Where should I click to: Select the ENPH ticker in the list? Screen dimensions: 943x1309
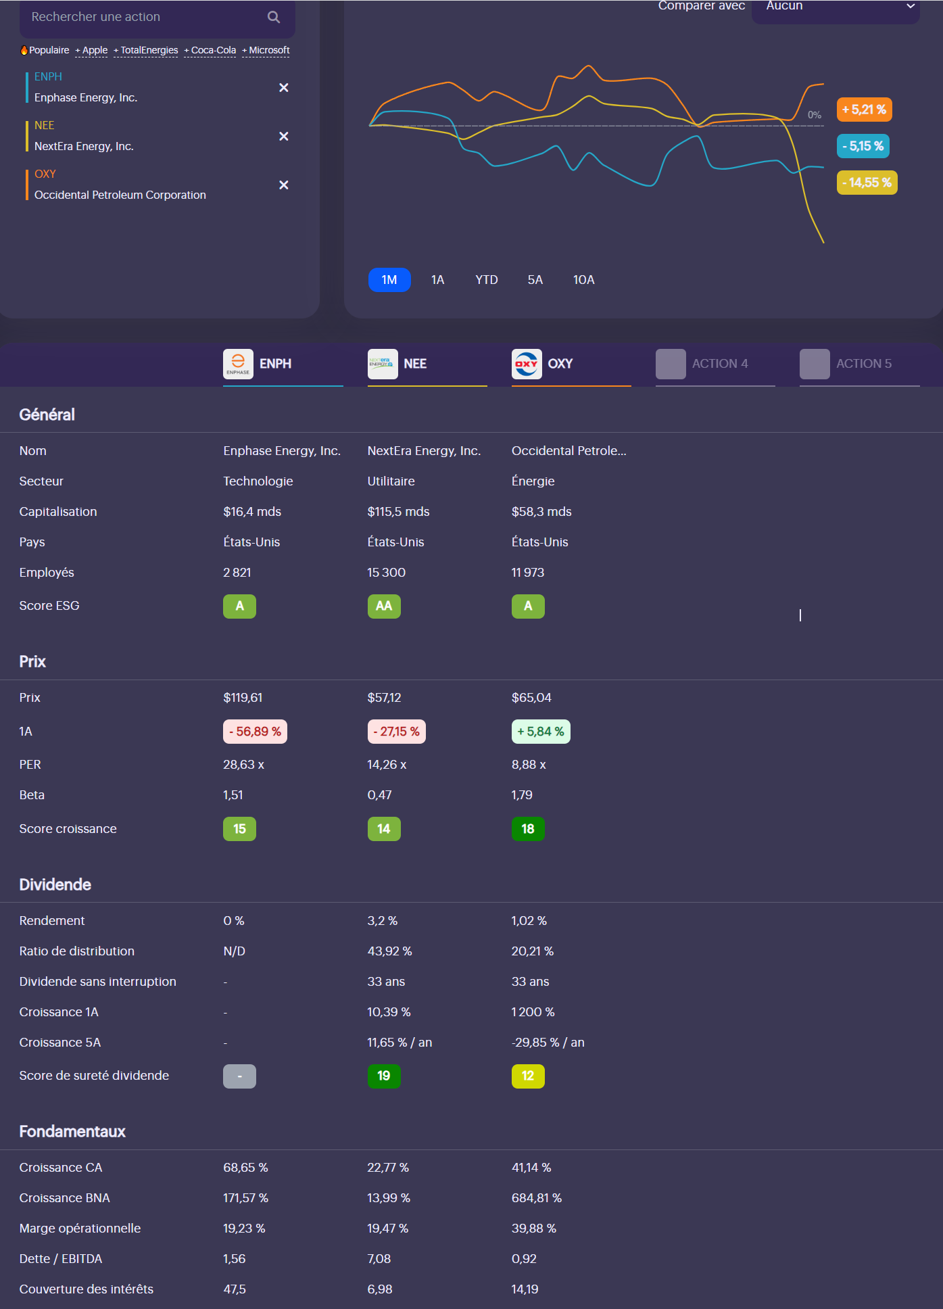point(48,77)
